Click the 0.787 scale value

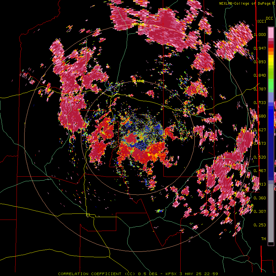(260, 89)
